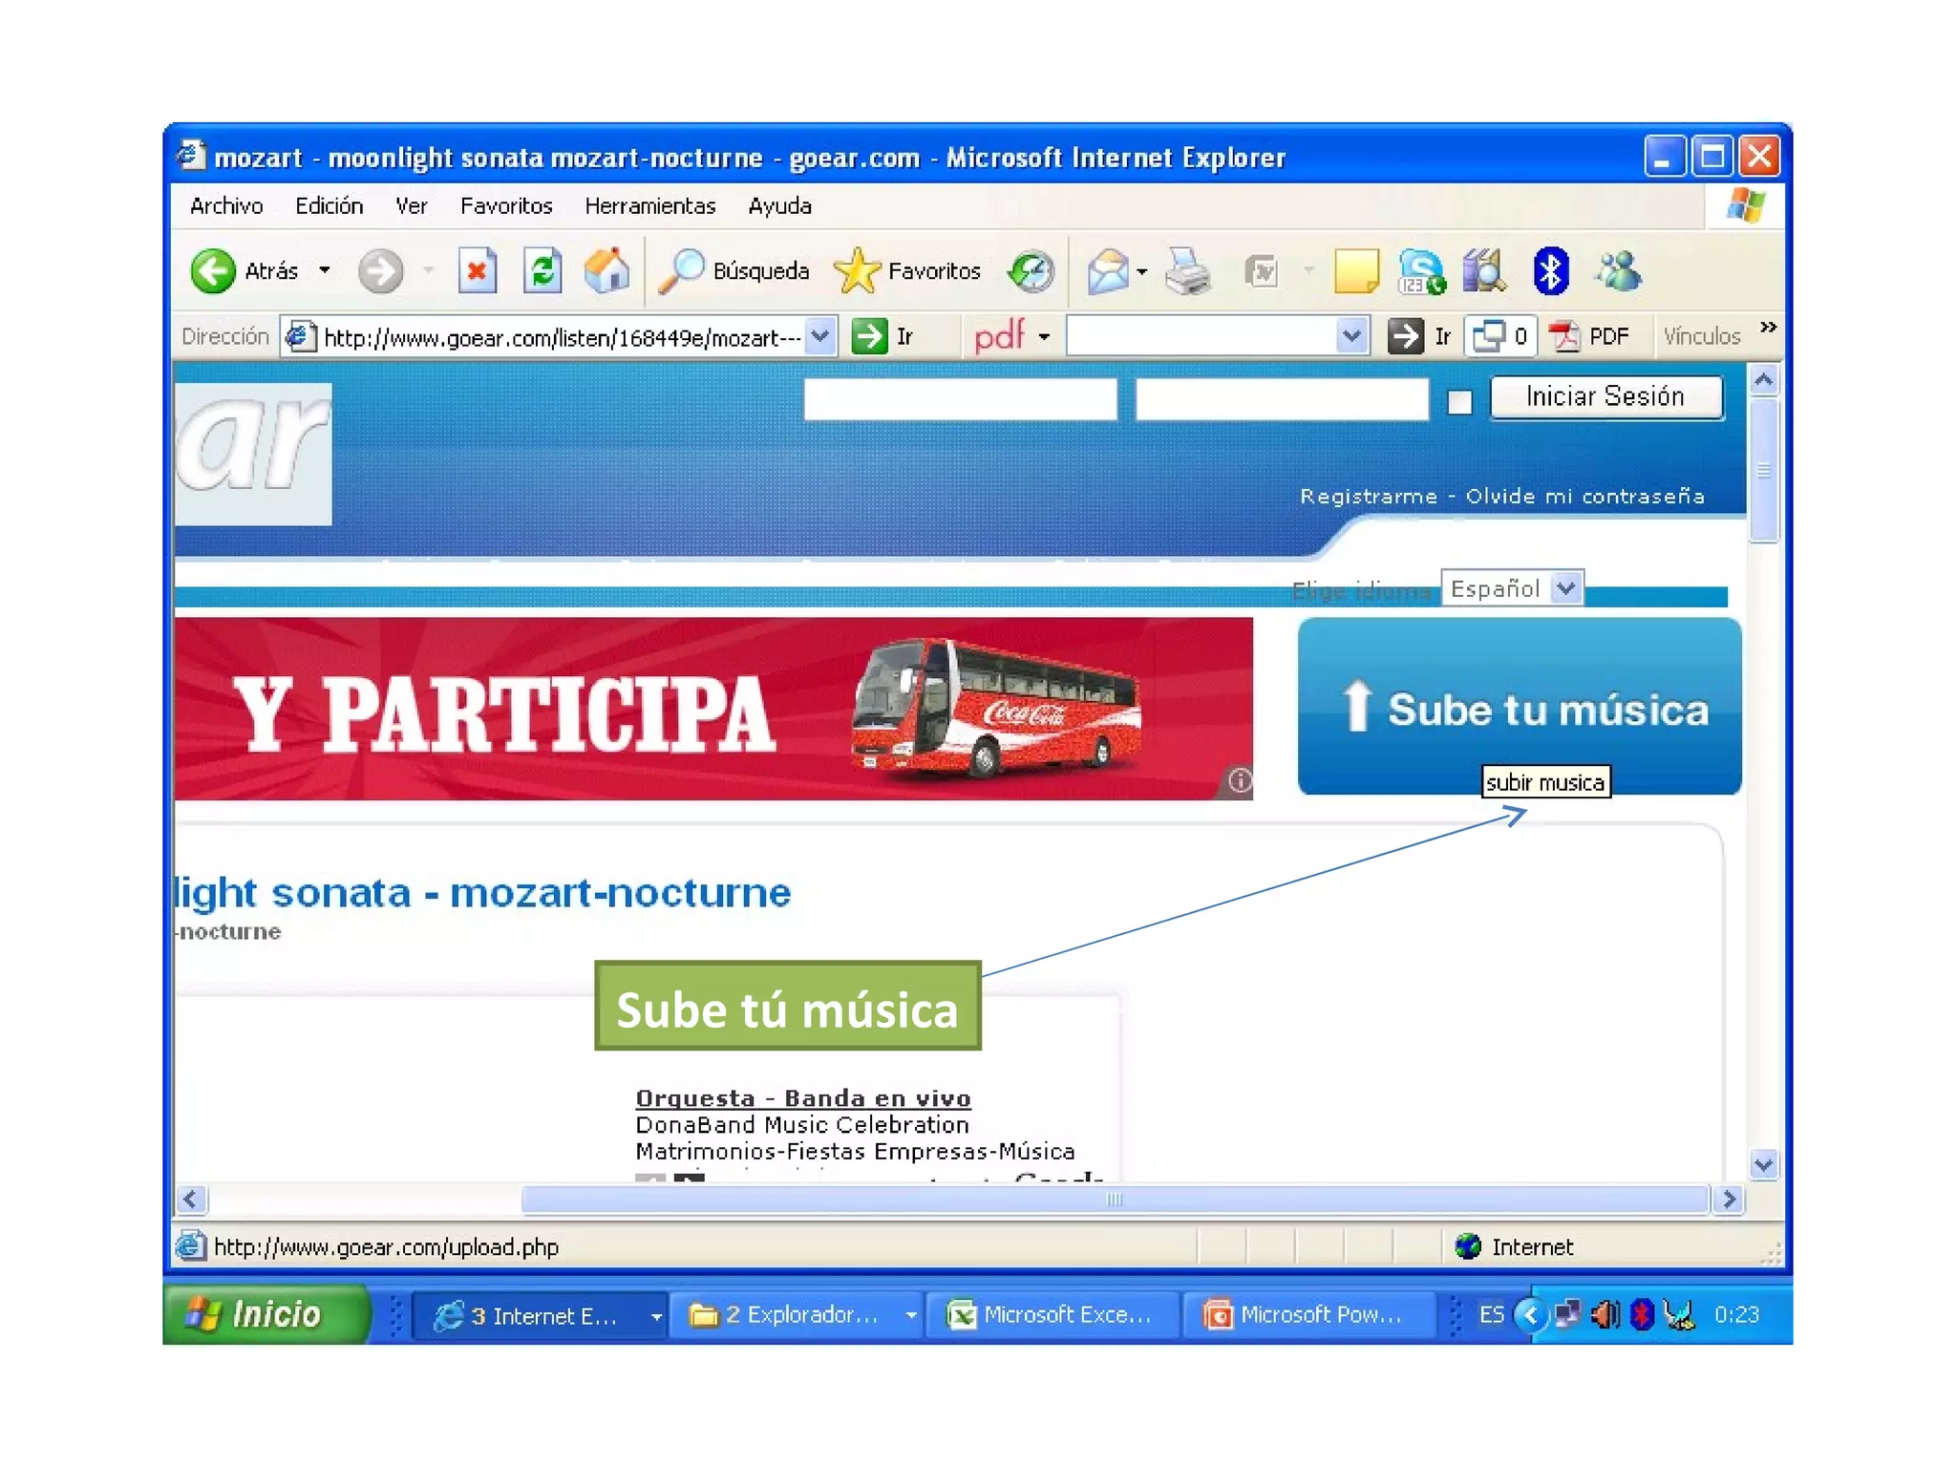The width and height of the screenshot is (1956, 1467).
Task: Switch to Microsoft Excel taskbar button
Action: (x=1052, y=1316)
